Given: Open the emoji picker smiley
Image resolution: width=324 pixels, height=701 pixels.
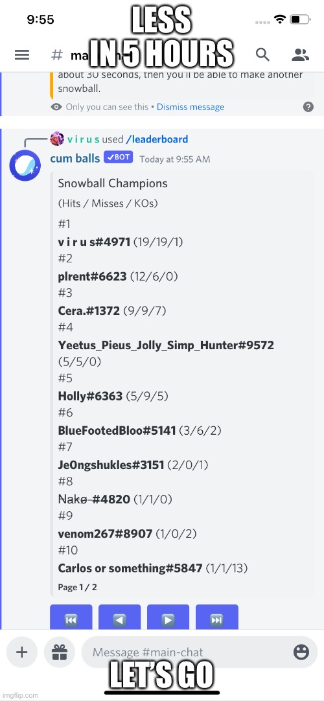Looking at the screenshot, I should click(x=301, y=652).
